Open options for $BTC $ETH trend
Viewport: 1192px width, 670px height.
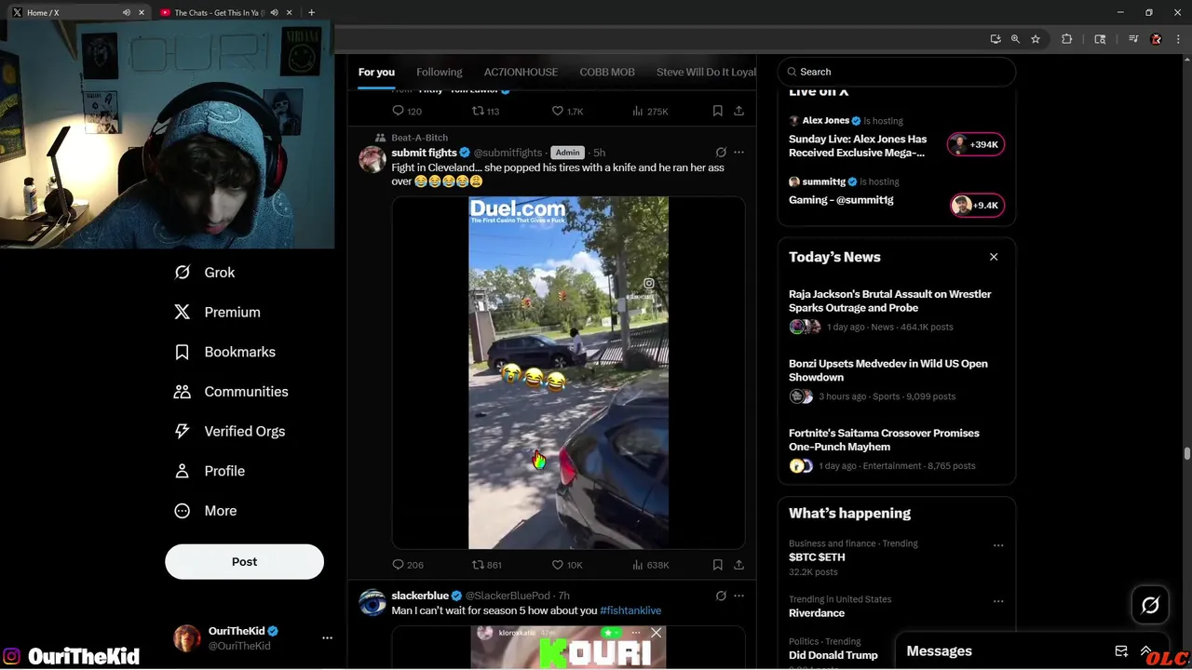click(x=998, y=545)
